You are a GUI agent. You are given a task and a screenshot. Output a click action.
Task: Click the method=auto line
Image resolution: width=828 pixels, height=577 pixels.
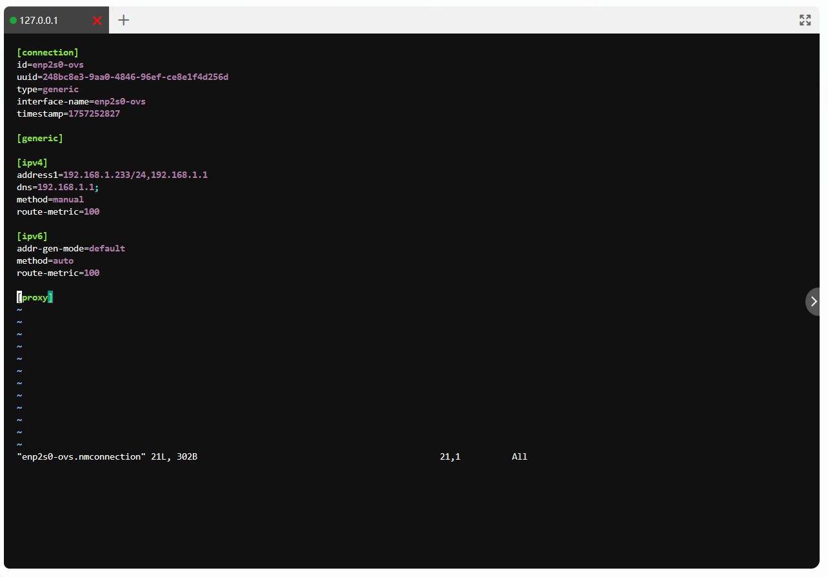(45, 260)
